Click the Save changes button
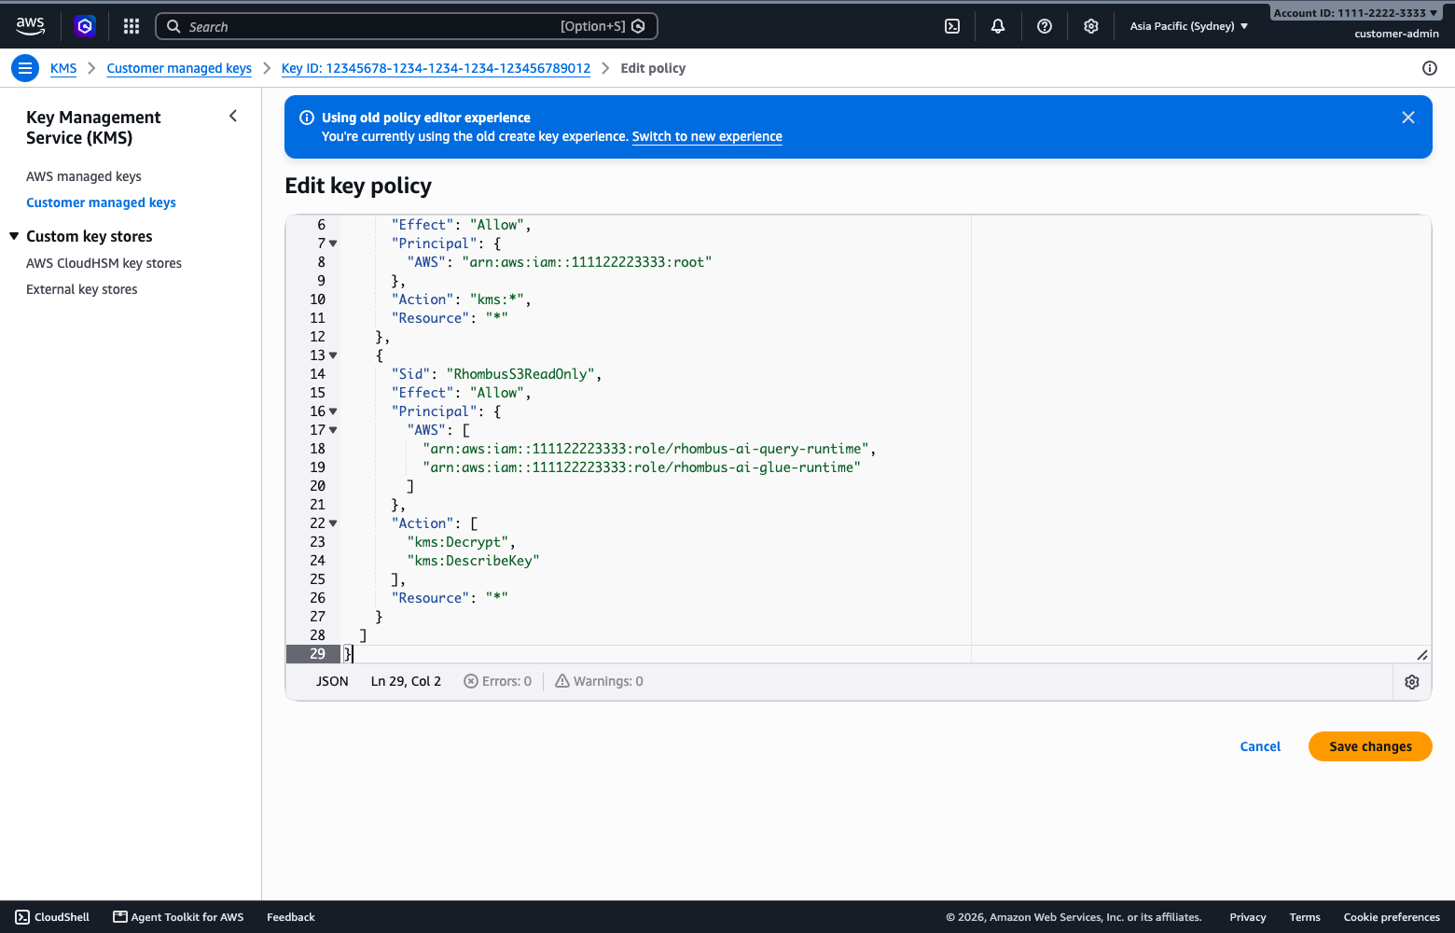The image size is (1455, 933). (x=1370, y=746)
